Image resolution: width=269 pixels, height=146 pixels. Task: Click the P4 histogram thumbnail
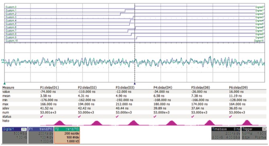pyautogui.click(x=171, y=123)
